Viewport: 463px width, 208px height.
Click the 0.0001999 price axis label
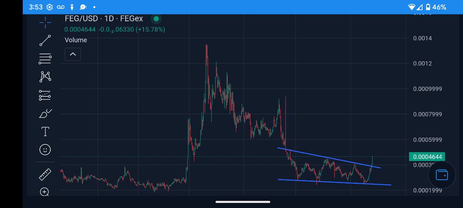pos(427,190)
